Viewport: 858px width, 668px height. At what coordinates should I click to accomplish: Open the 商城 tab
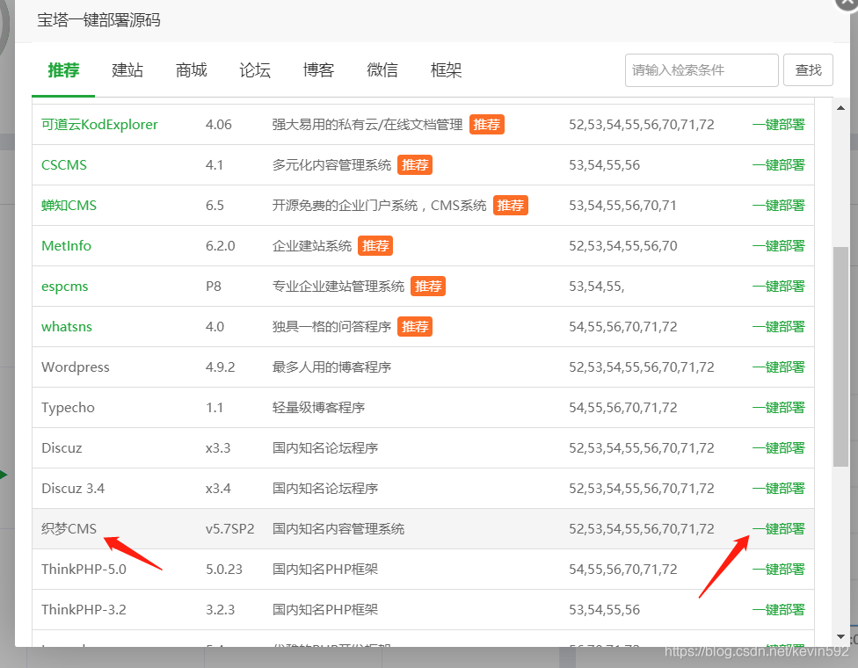click(x=192, y=70)
